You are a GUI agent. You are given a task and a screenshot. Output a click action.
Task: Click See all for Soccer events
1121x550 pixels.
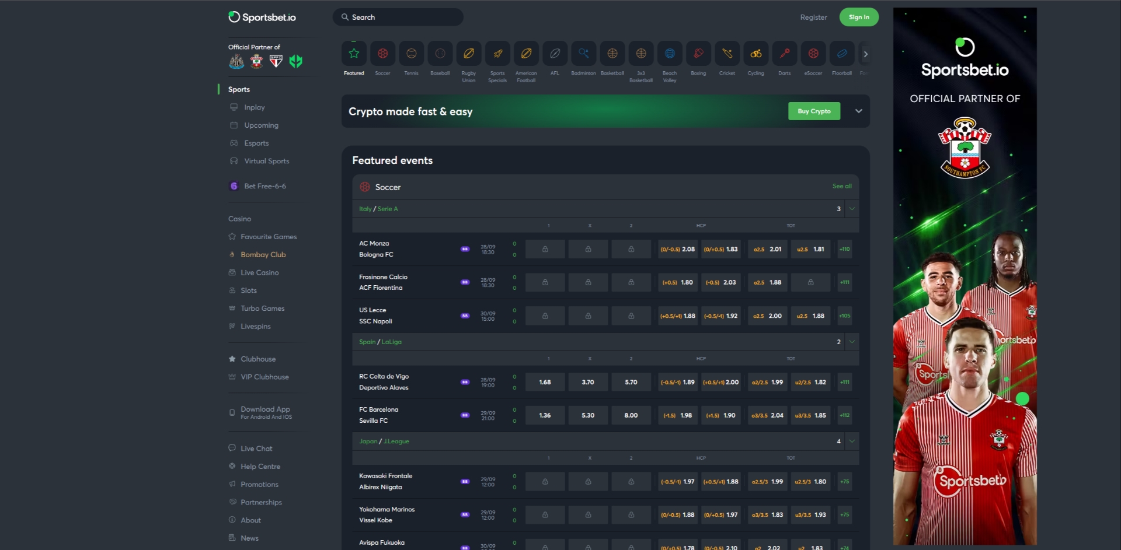pyautogui.click(x=842, y=186)
